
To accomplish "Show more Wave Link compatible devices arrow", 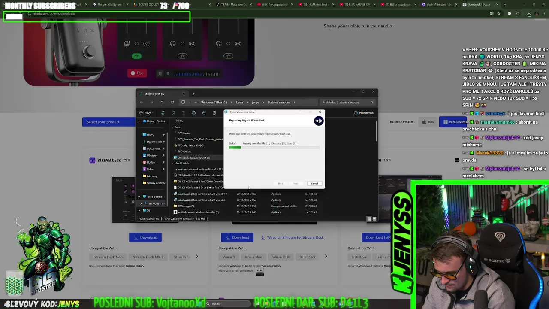I will 326,257.
